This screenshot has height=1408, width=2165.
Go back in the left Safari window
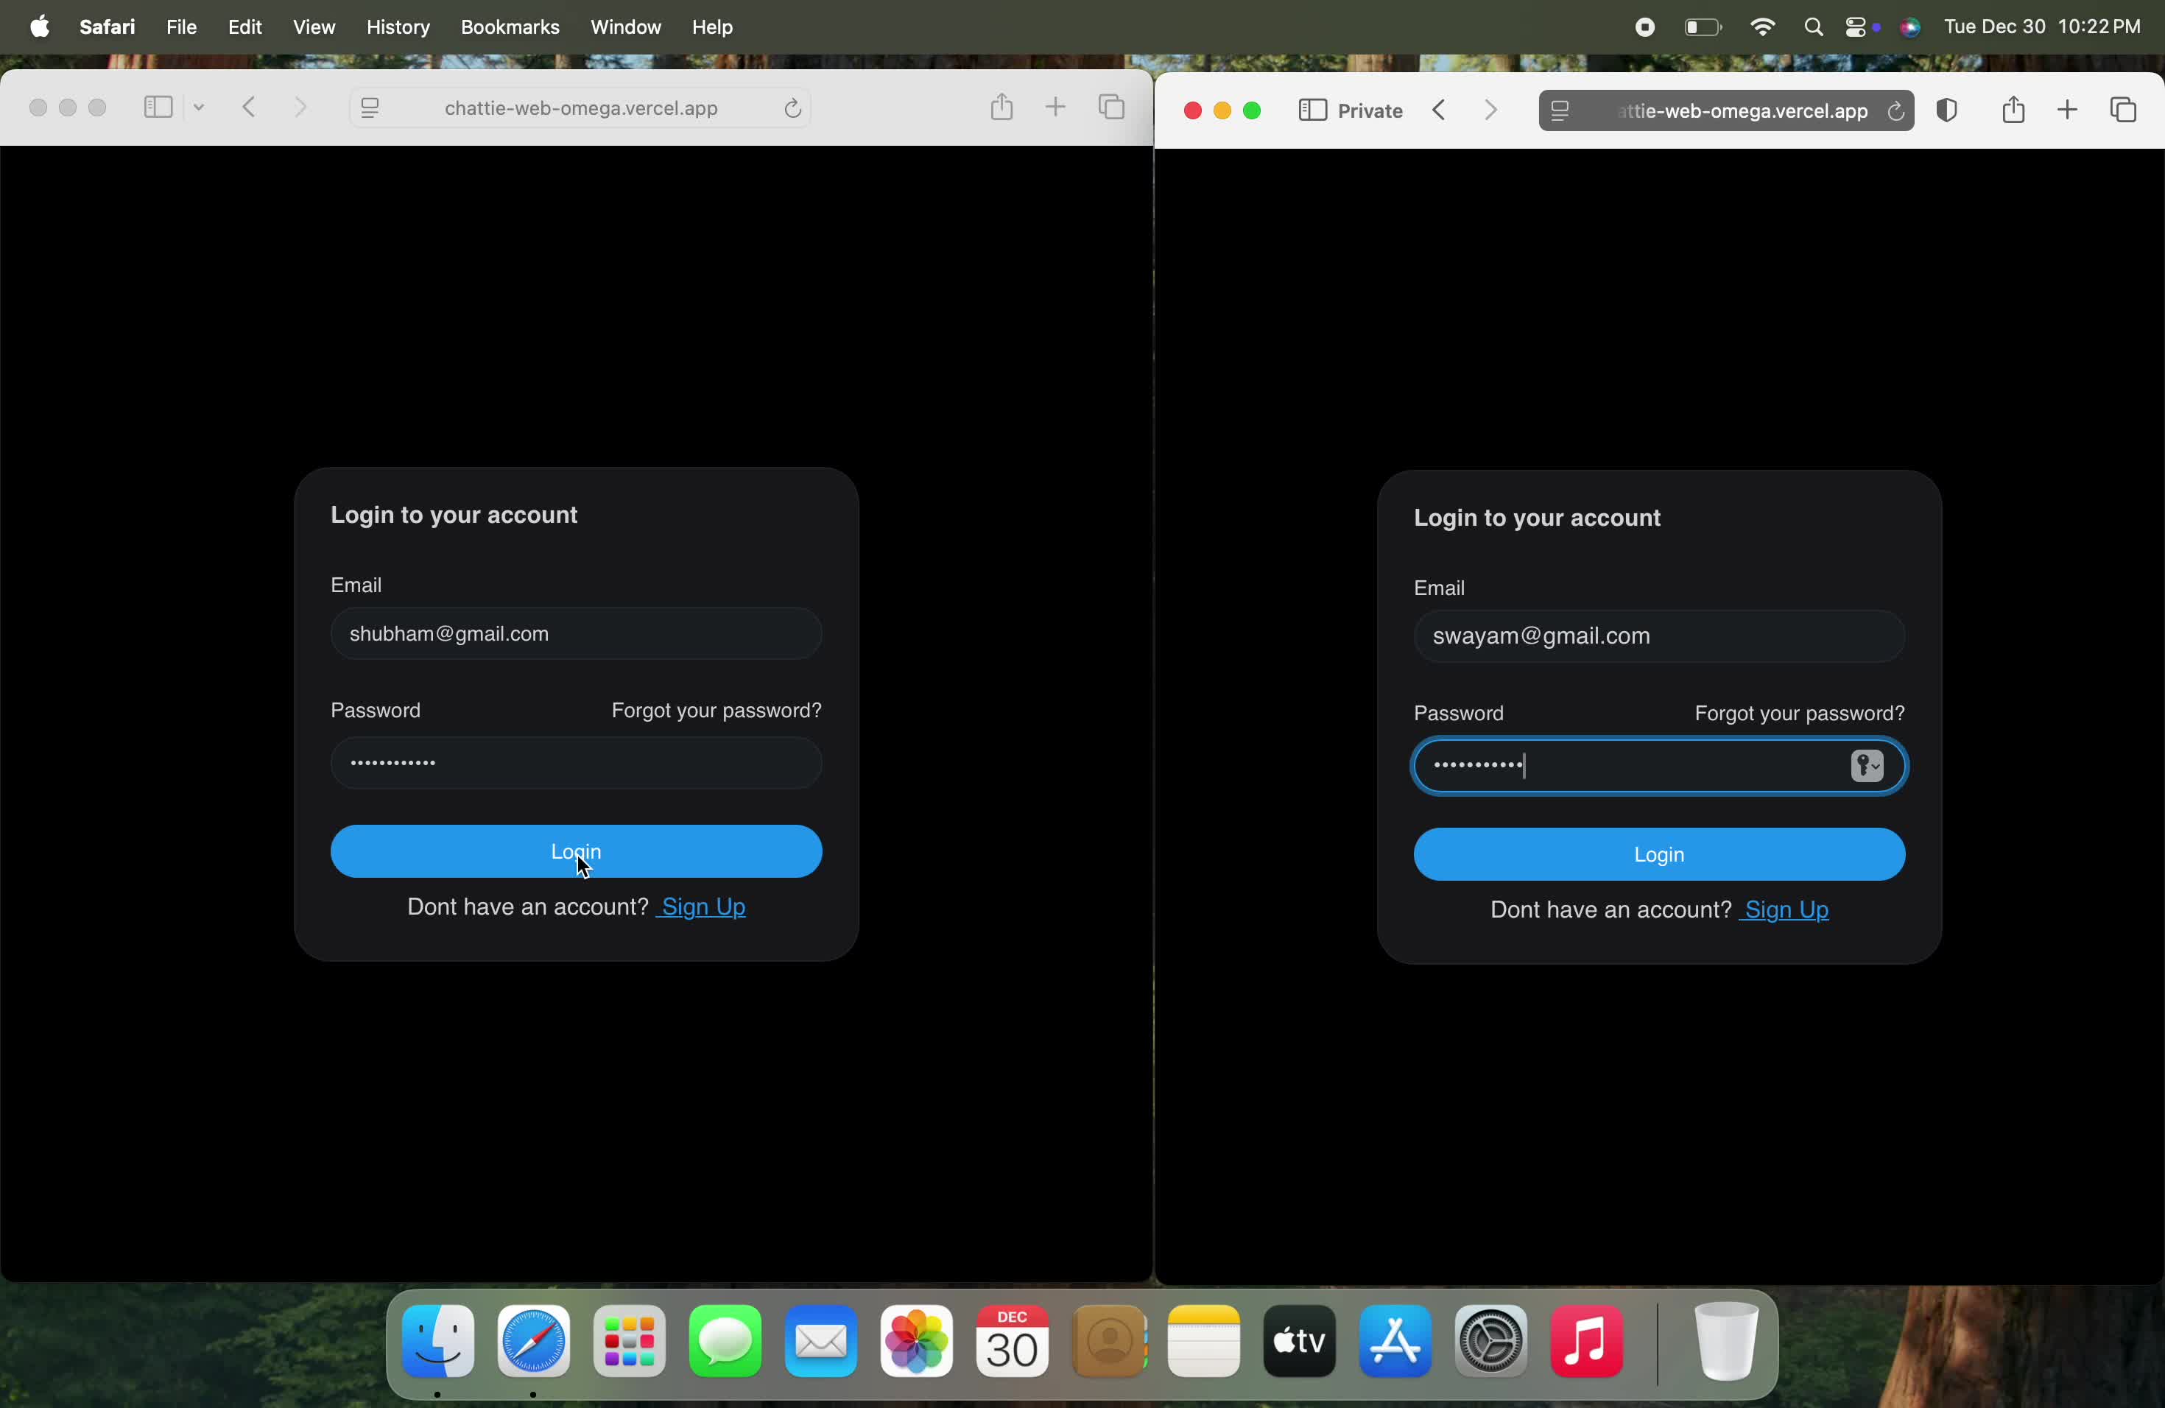249,108
